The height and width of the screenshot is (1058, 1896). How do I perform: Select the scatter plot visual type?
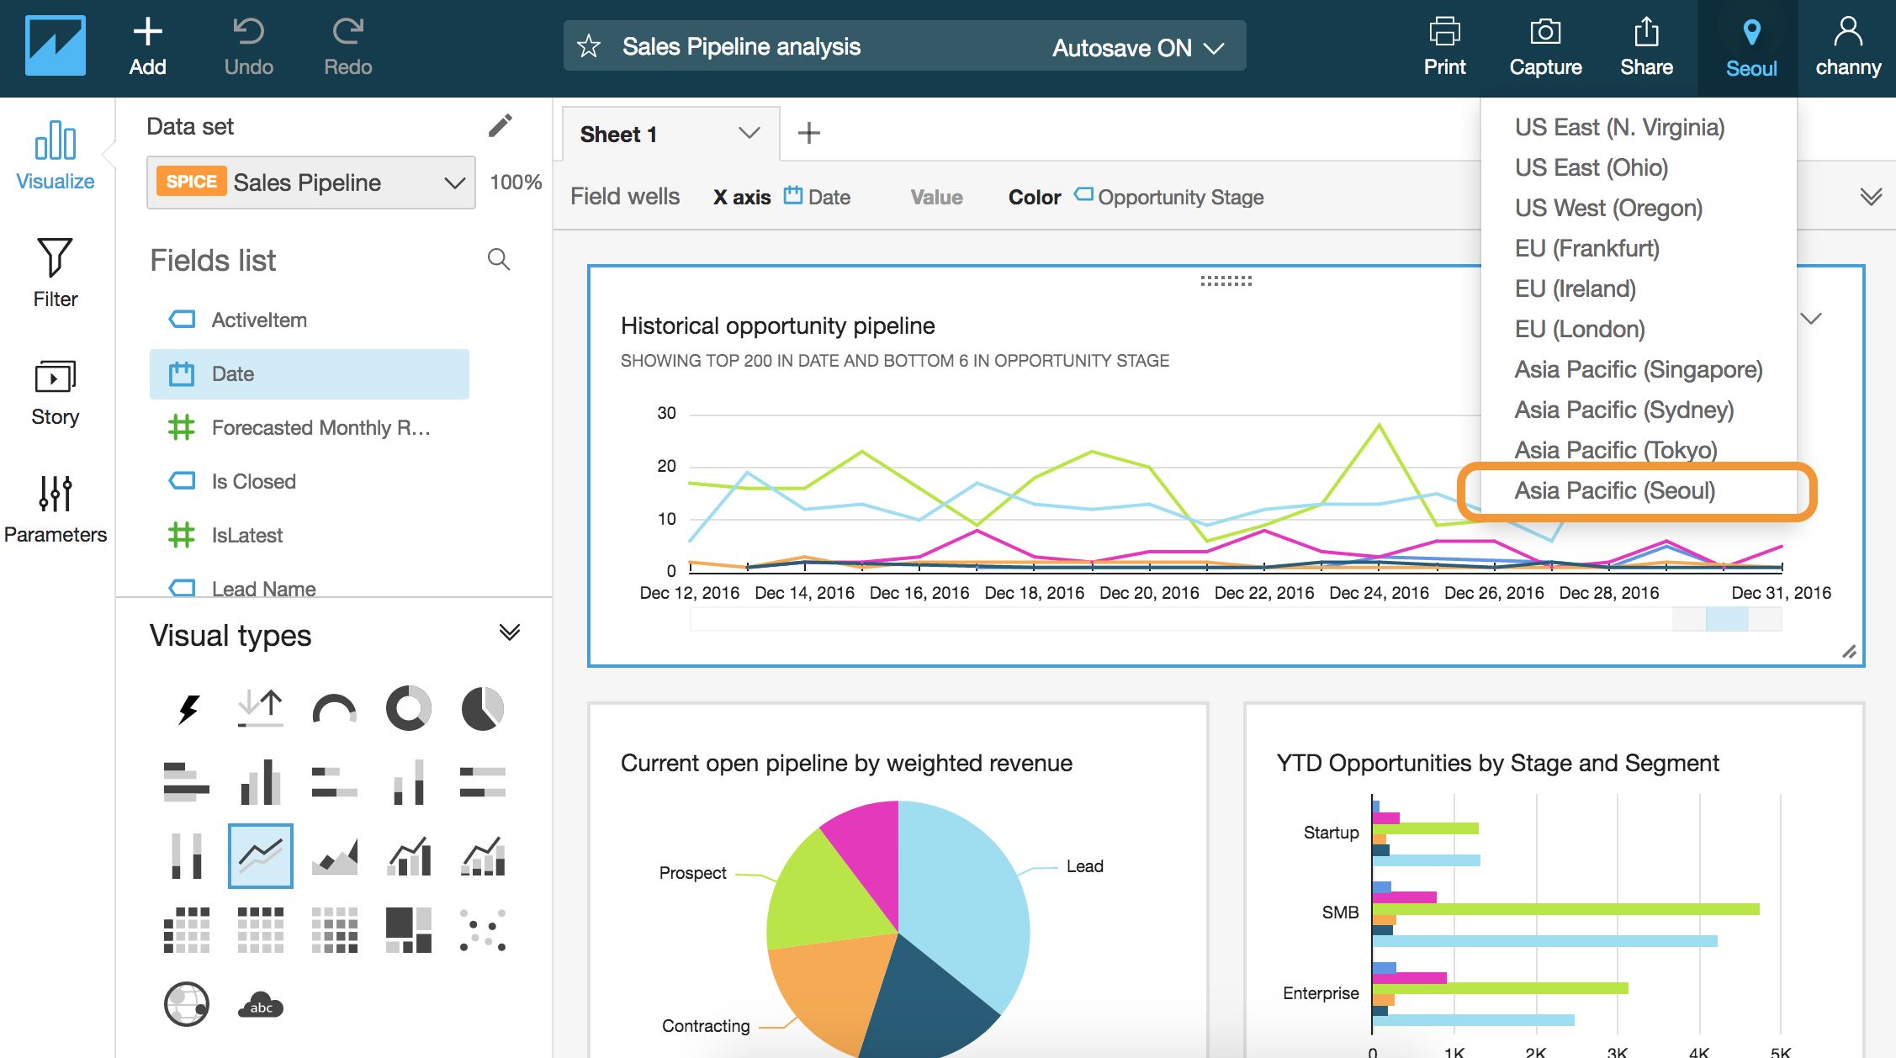coord(482,930)
